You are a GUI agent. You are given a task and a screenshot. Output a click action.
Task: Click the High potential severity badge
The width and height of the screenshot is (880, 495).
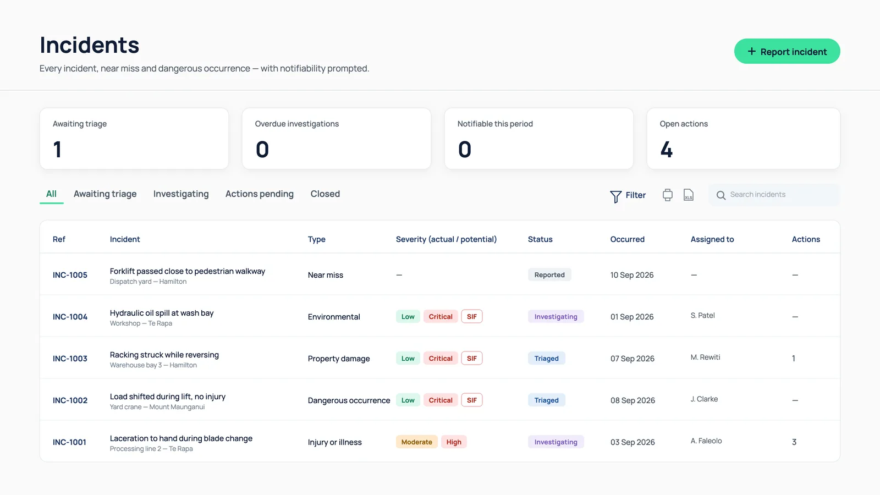coord(454,442)
